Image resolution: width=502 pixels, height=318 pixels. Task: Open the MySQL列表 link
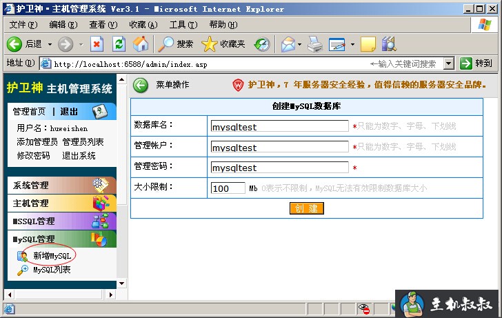52,270
